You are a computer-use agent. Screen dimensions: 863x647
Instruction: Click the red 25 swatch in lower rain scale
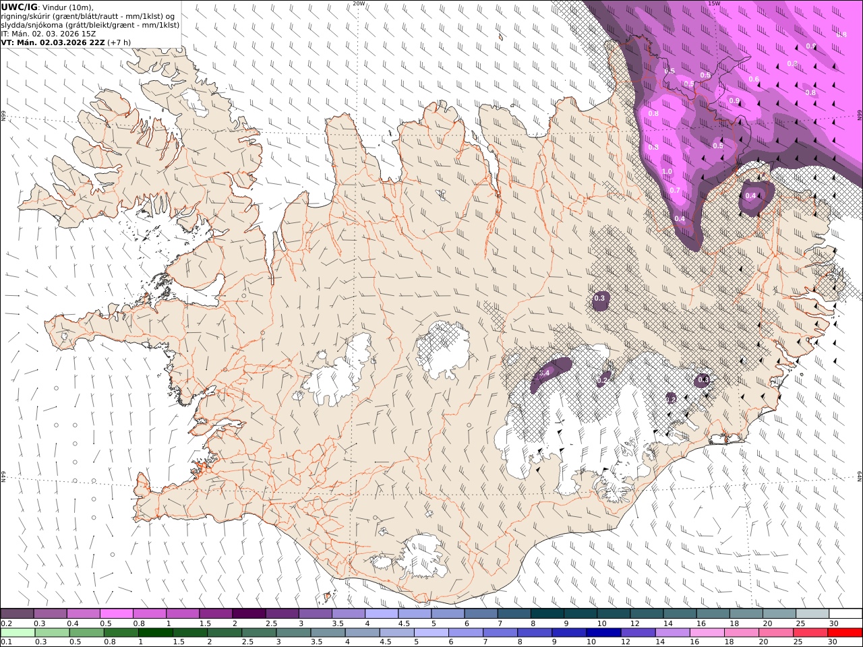[x=810, y=632]
